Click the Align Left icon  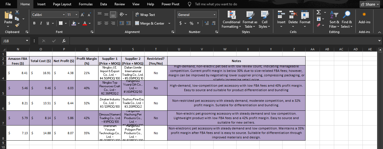[x=100, y=23]
